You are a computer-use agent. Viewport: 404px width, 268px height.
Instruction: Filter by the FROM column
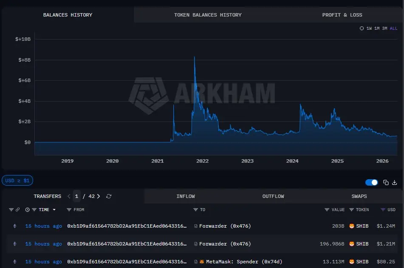point(69,210)
